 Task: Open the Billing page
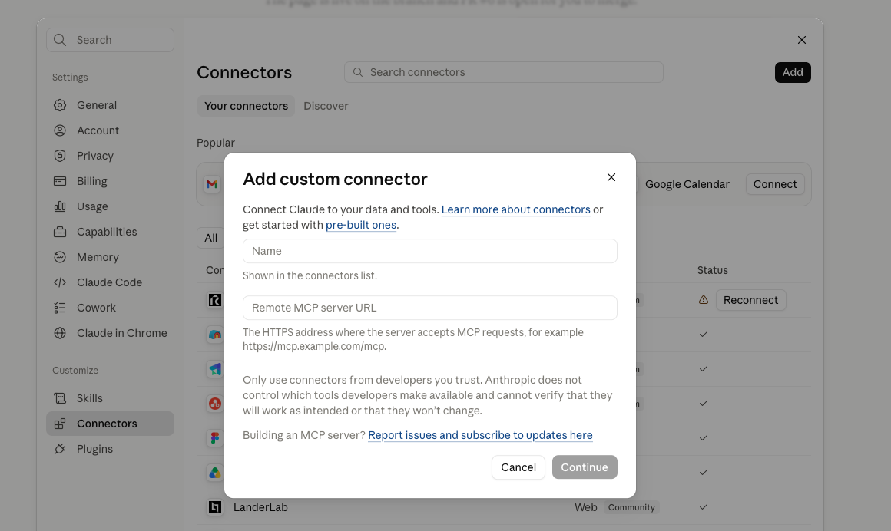[111, 181]
